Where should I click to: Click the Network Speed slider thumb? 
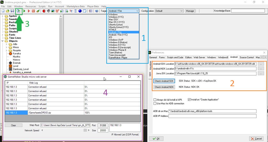pyautogui.click(x=85, y=130)
